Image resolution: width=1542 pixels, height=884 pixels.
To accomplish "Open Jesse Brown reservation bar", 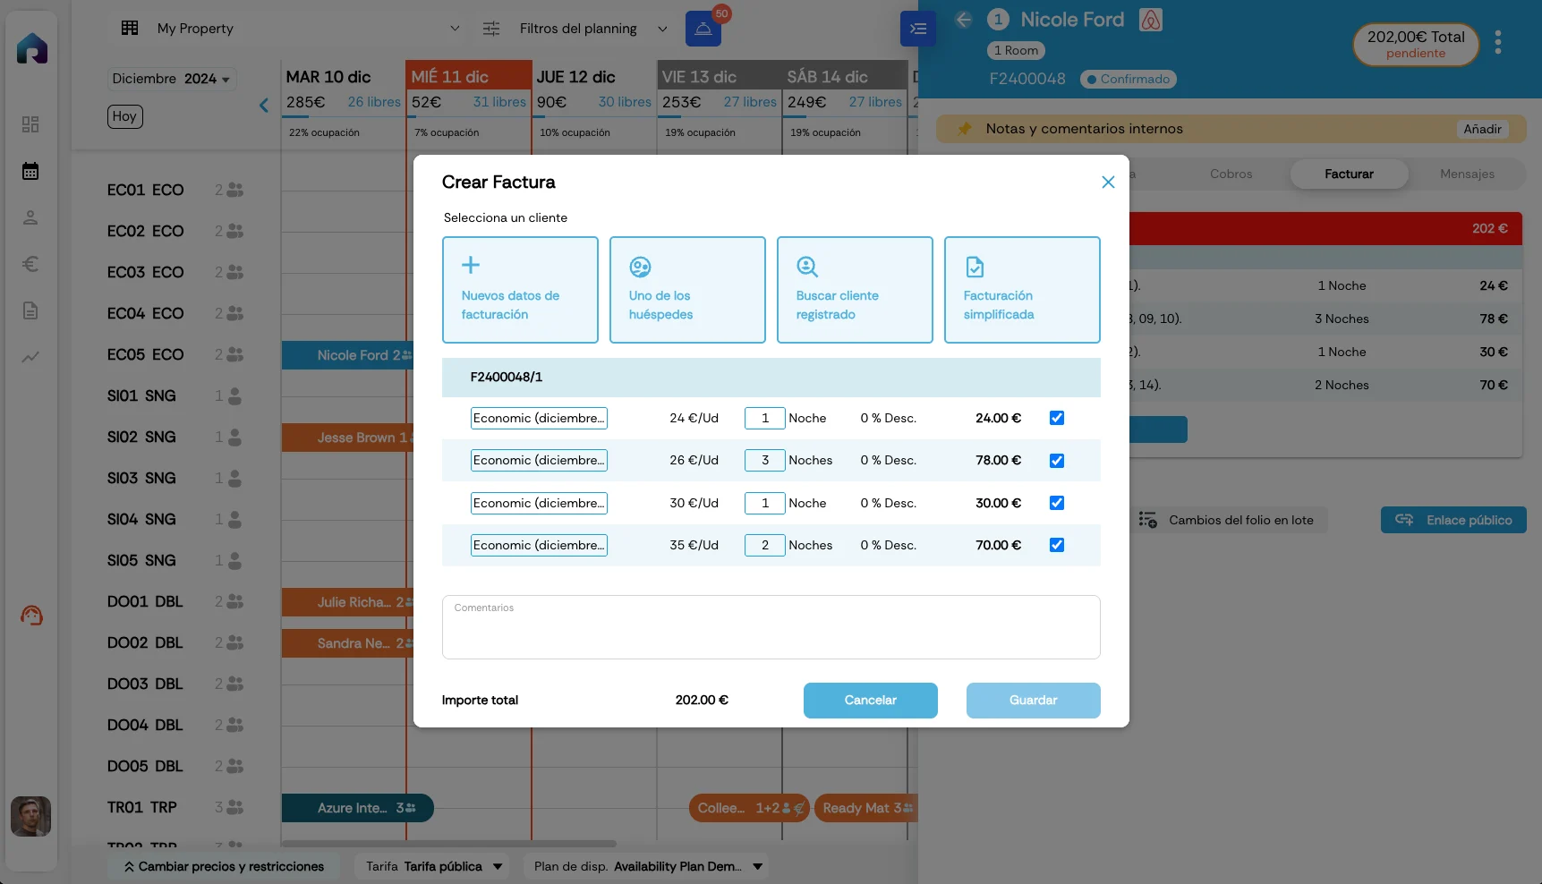I will tap(347, 438).
